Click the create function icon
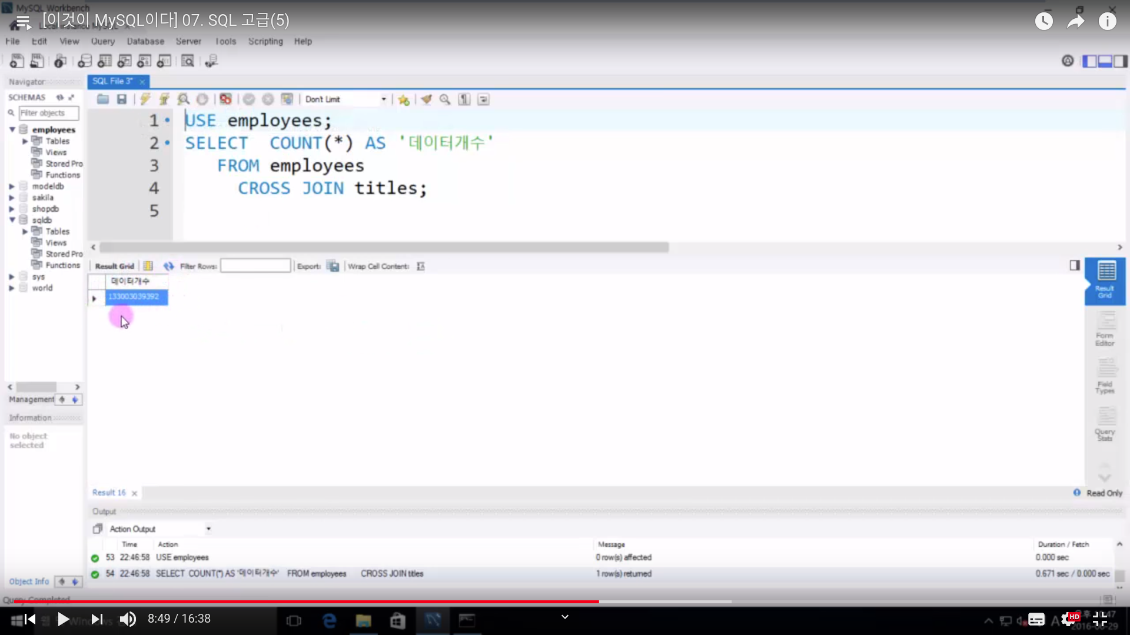The width and height of the screenshot is (1130, 635). pyautogui.click(x=164, y=61)
